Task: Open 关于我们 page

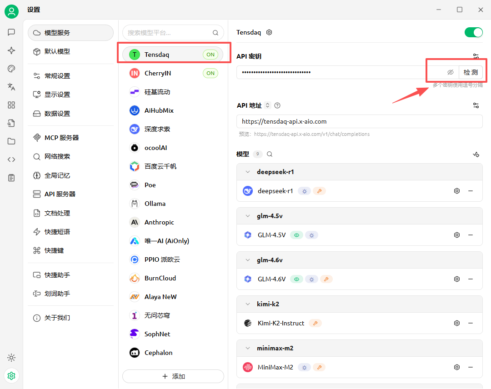Action: (x=70, y=318)
